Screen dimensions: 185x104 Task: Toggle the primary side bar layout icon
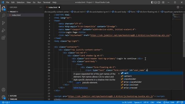152,2
